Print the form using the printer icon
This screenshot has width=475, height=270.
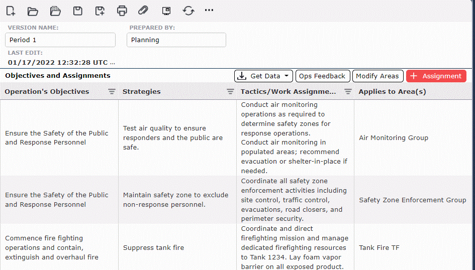pyautogui.click(x=122, y=11)
